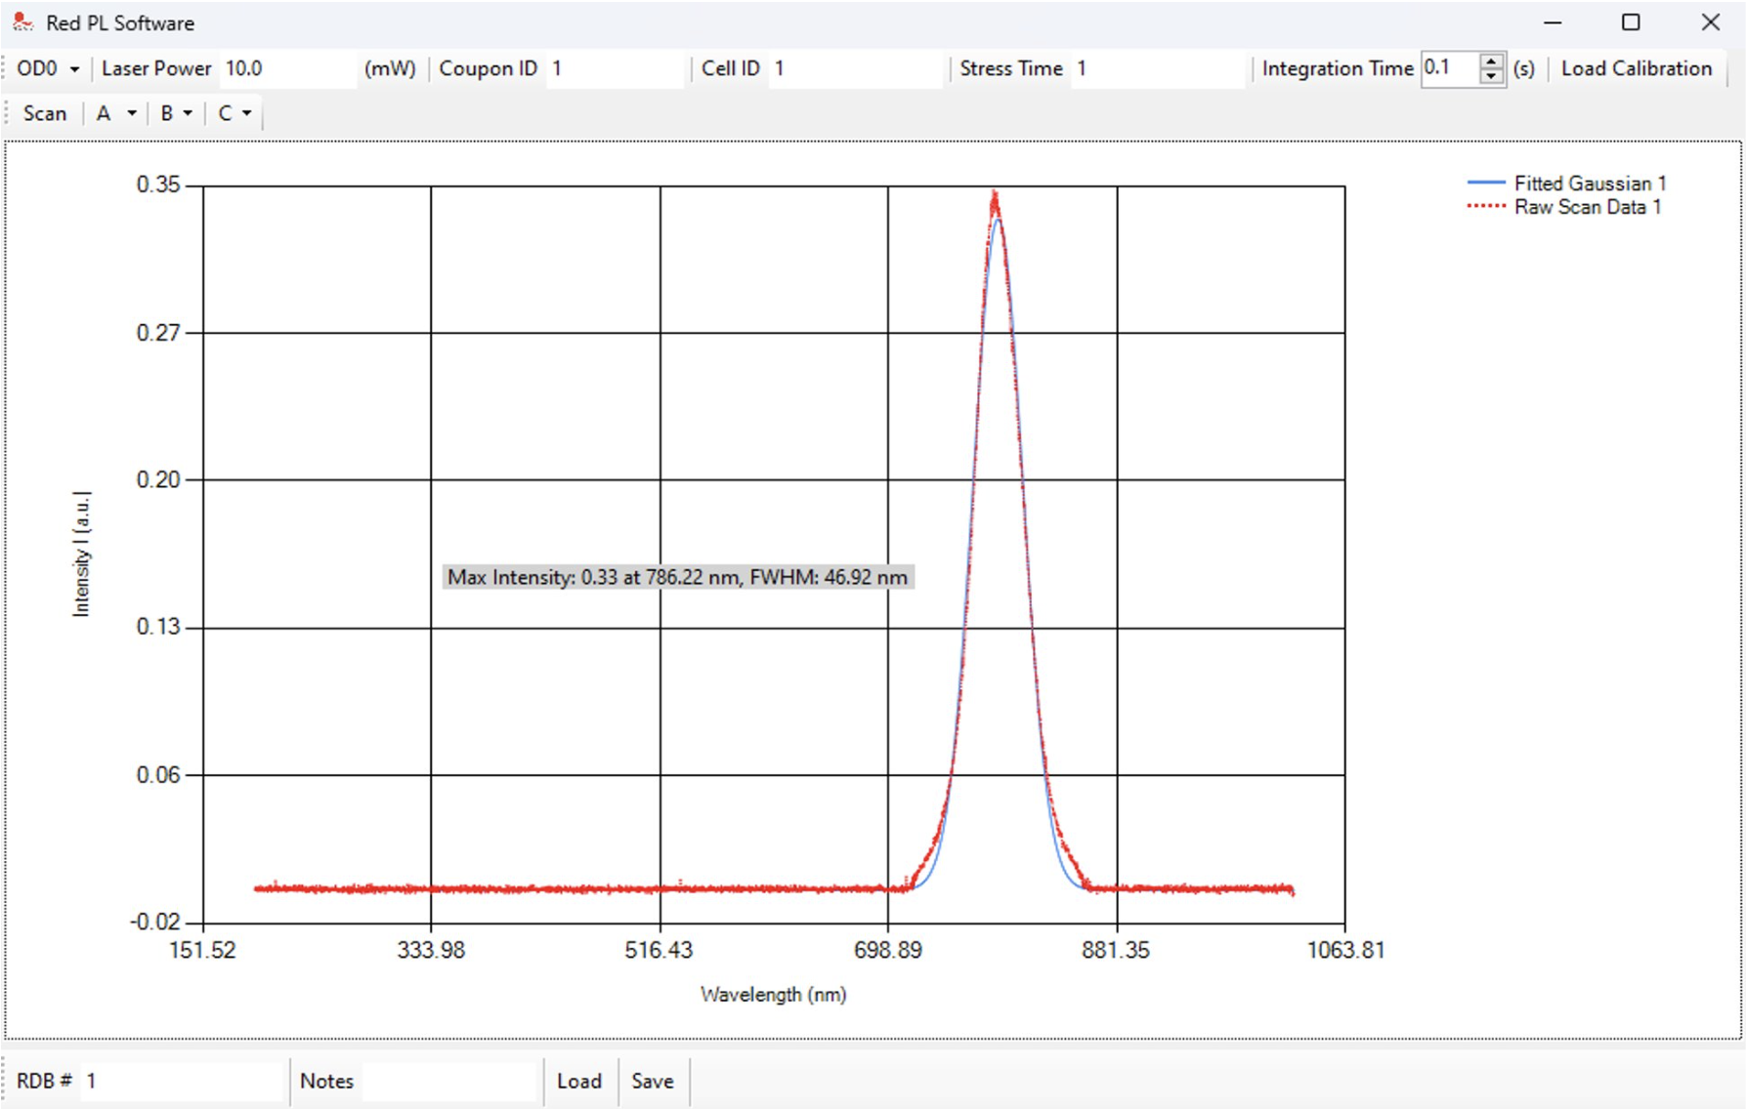Click the Integration Time value box
The width and height of the screenshot is (1747, 1109).
1449,68
